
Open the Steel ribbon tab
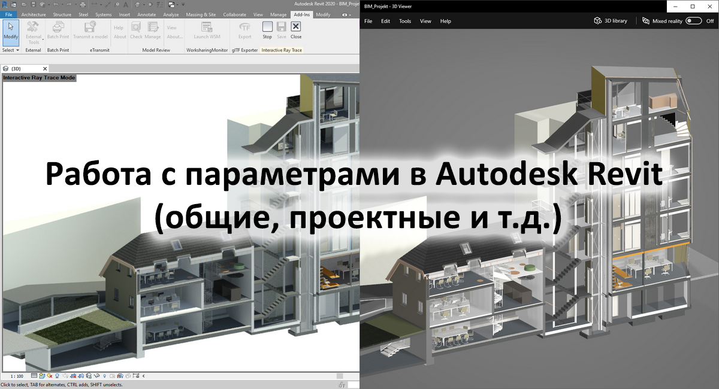click(83, 14)
